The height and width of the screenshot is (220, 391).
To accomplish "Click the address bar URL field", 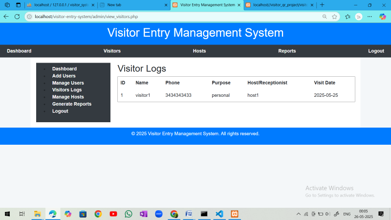I will click(174, 17).
